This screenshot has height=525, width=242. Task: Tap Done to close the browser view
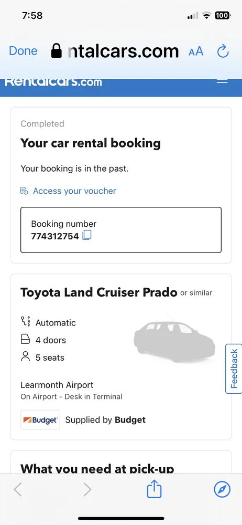[23, 51]
